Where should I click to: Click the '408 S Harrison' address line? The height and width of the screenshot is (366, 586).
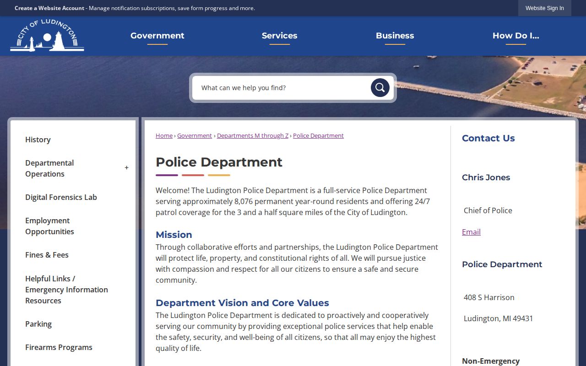click(x=489, y=297)
